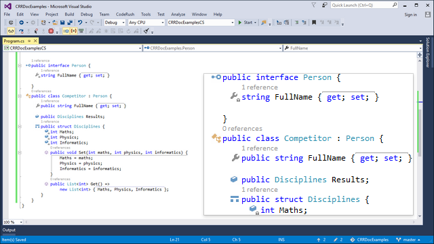This screenshot has width=434, height=244.
Task: Comment out selected lines icon
Action: (x=296, y=22)
